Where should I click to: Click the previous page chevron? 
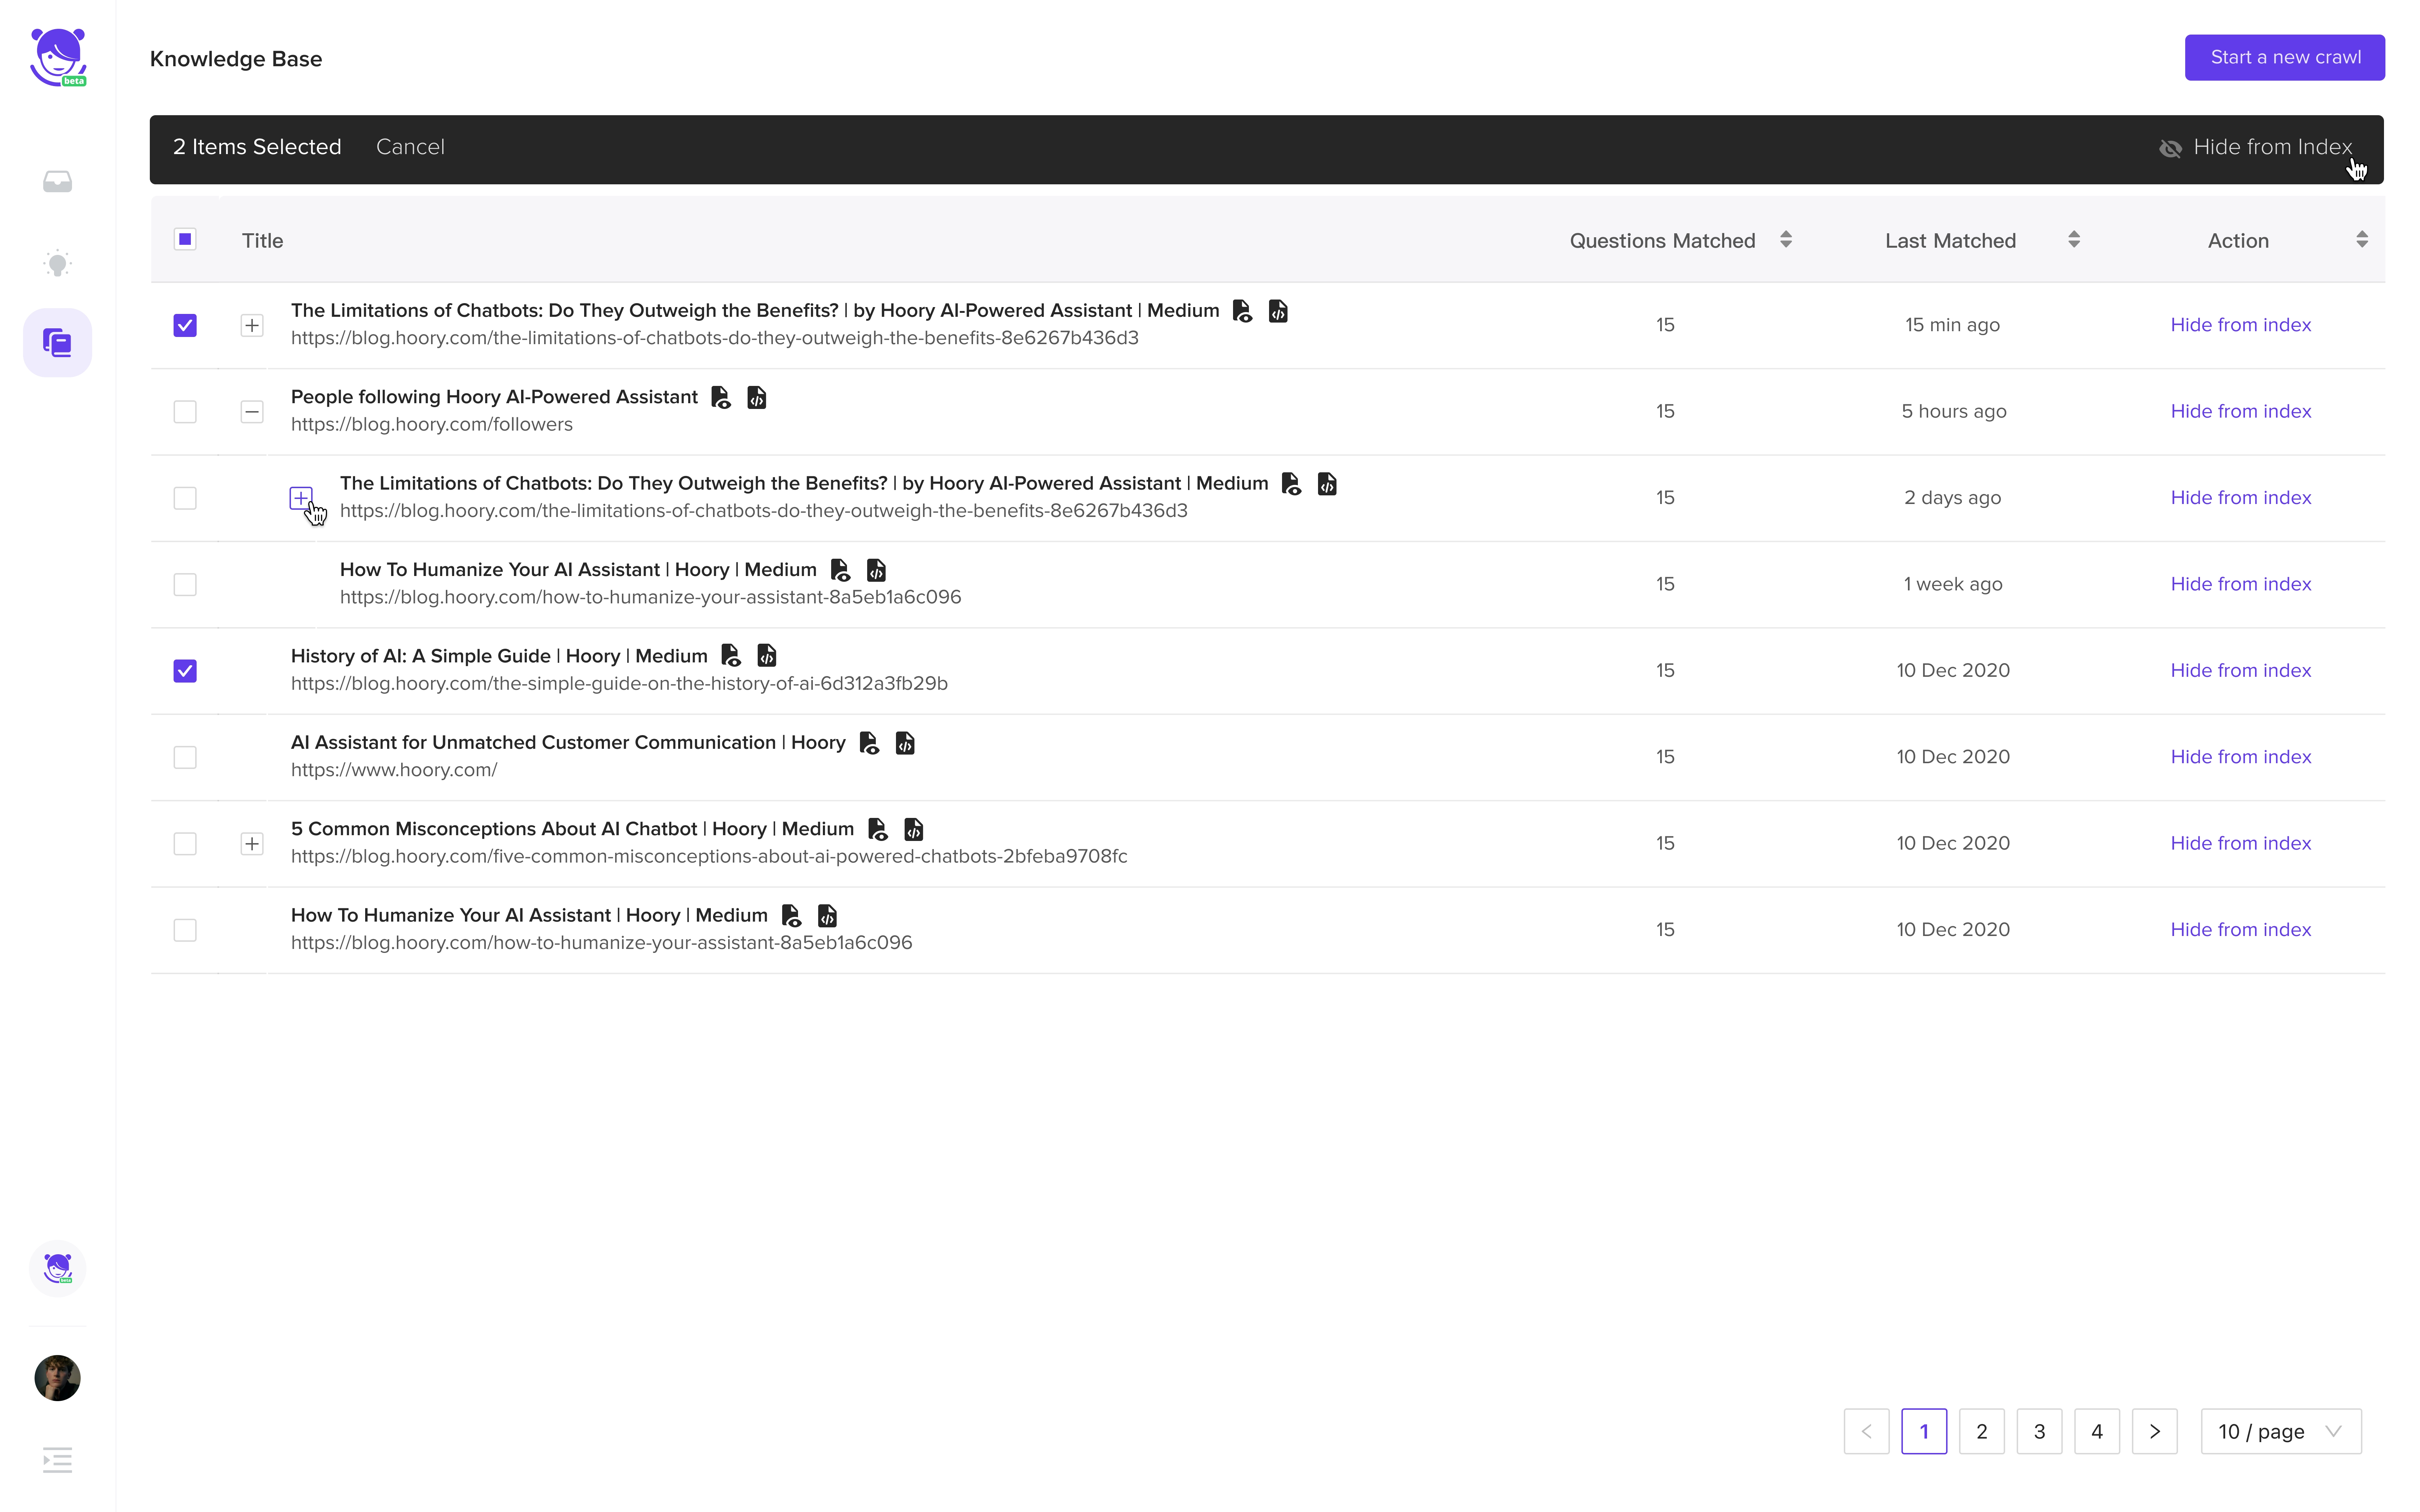tap(1866, 1431)
